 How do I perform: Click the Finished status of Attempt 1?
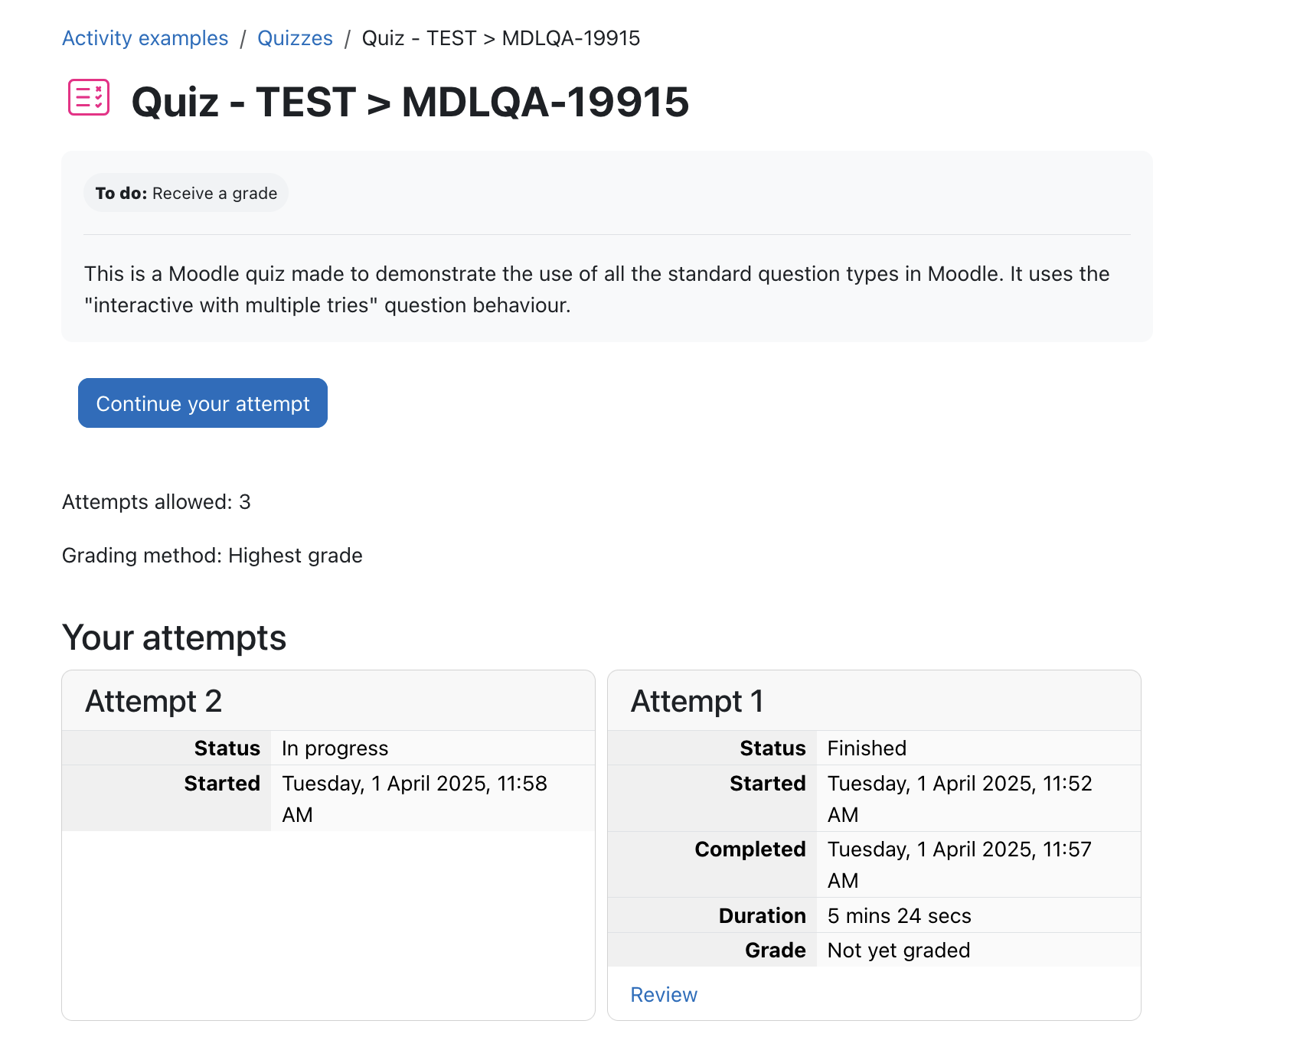coord(867,748)
